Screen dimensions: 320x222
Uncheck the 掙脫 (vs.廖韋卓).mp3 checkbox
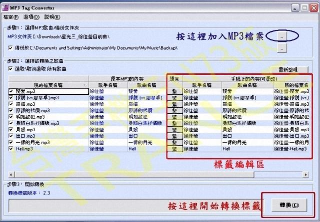11,98
